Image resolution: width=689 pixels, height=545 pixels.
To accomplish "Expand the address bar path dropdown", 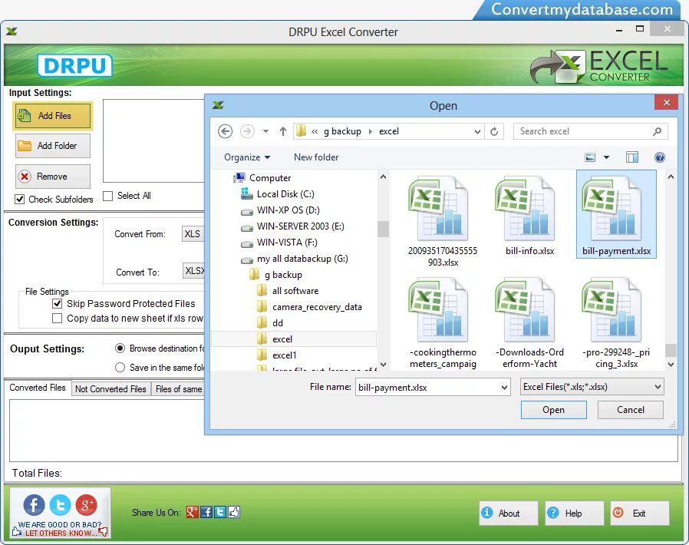I will click(478, 131).
